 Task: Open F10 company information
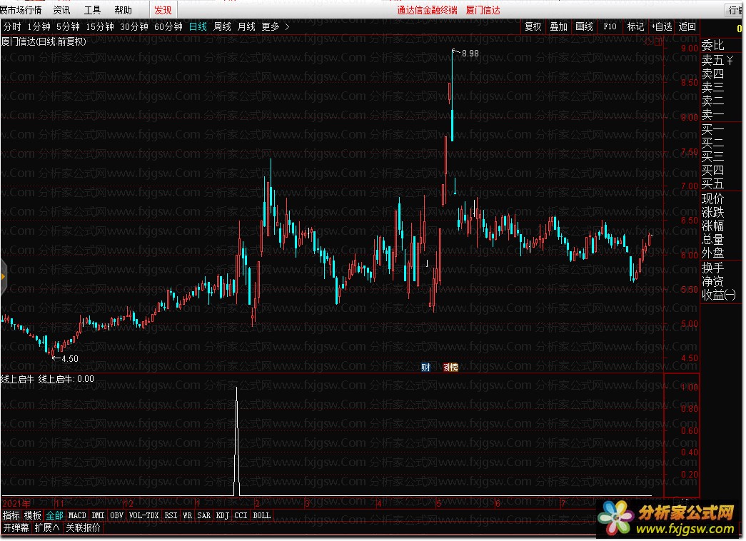point(610,26)
